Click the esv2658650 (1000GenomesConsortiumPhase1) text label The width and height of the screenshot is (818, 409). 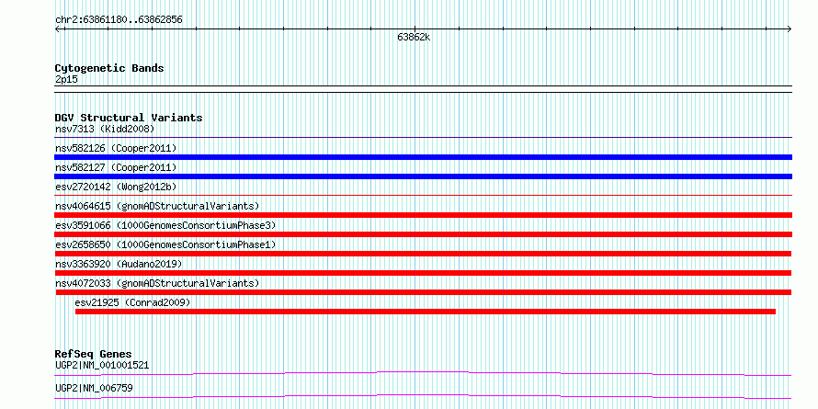[x=165, y=244]
